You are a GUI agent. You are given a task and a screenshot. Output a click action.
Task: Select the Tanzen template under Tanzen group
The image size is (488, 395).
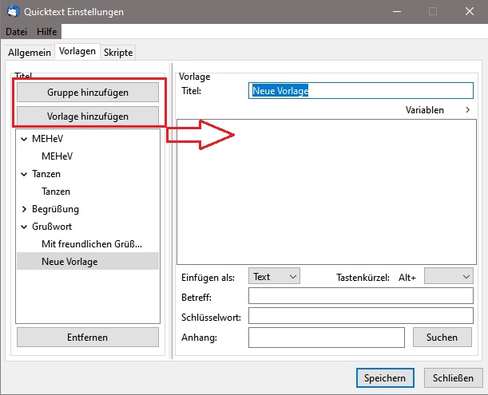coord(56,192)
